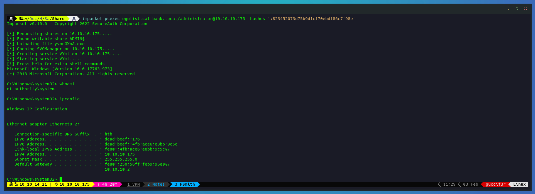Click the Requesting shares on 10.10.10.175 line
This screenshot has height=194, width=535.
[x=59, y=34]
